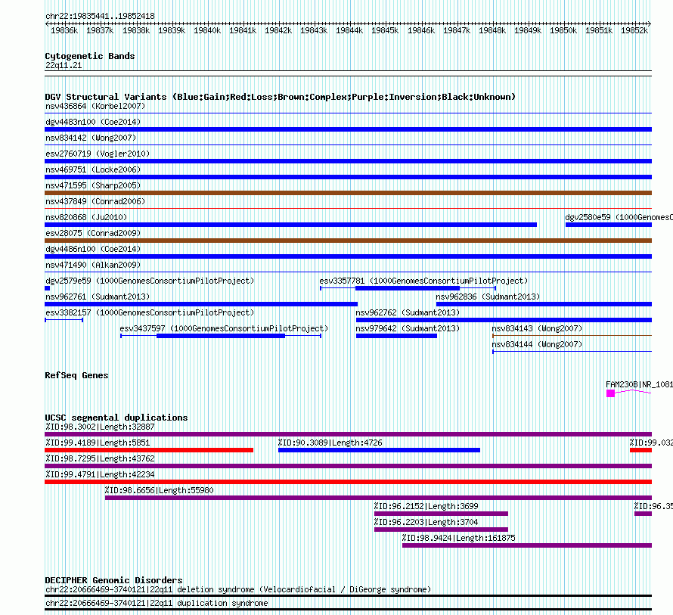The width and height of the screenshot is (673, 615).
Task: Click nsv436864 (Korbel2007) variant label
Action: pos(95,106)
